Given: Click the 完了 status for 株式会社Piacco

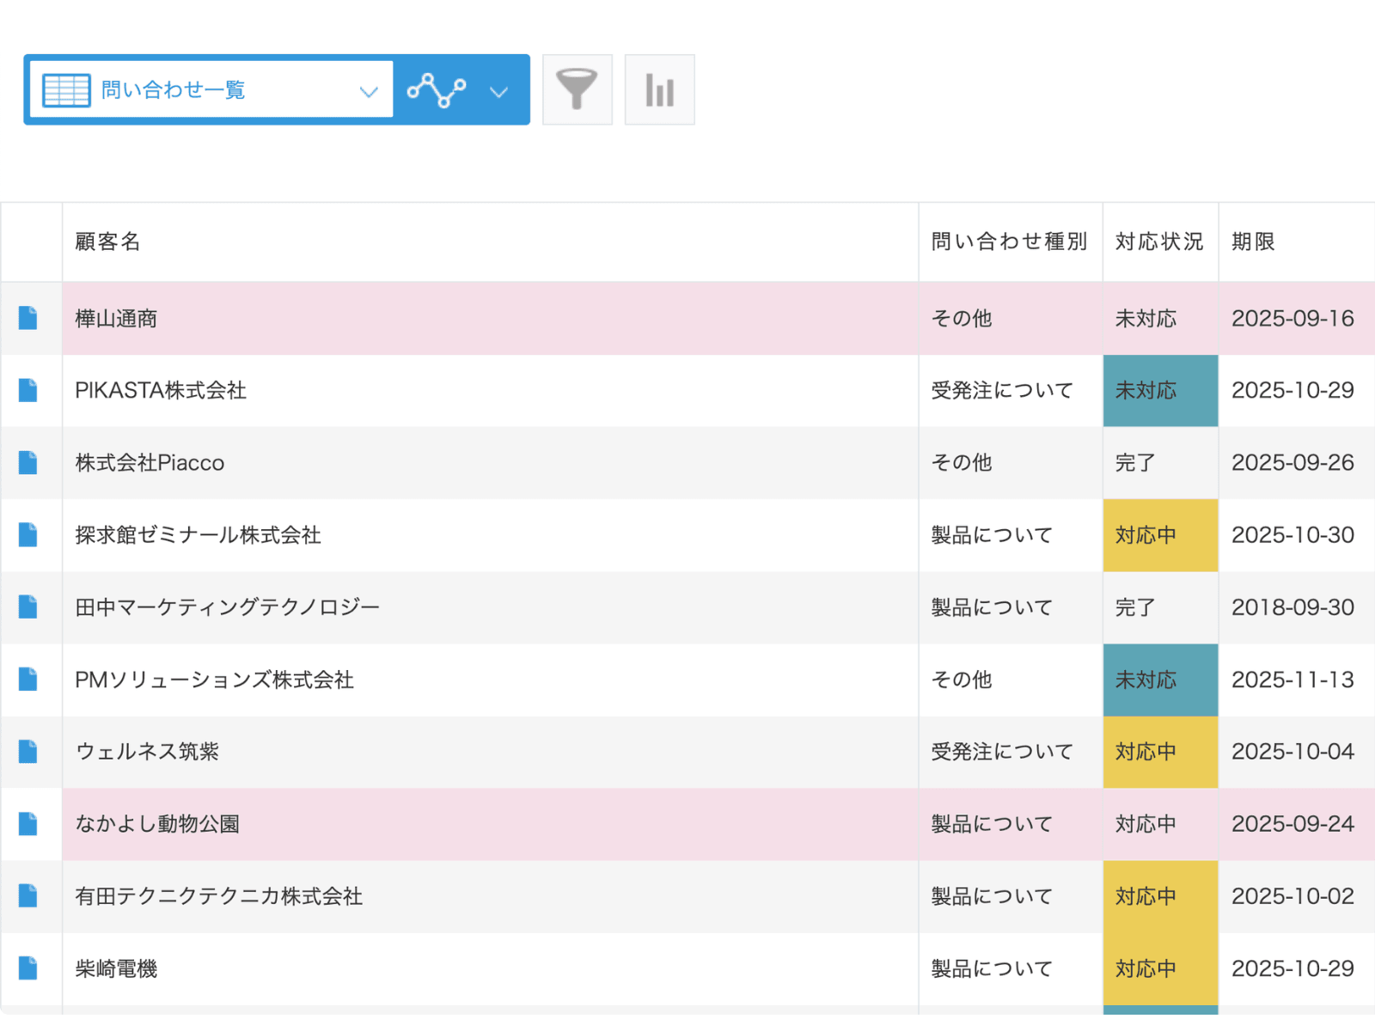Looking at the screenshot, I should (1161, 463).
